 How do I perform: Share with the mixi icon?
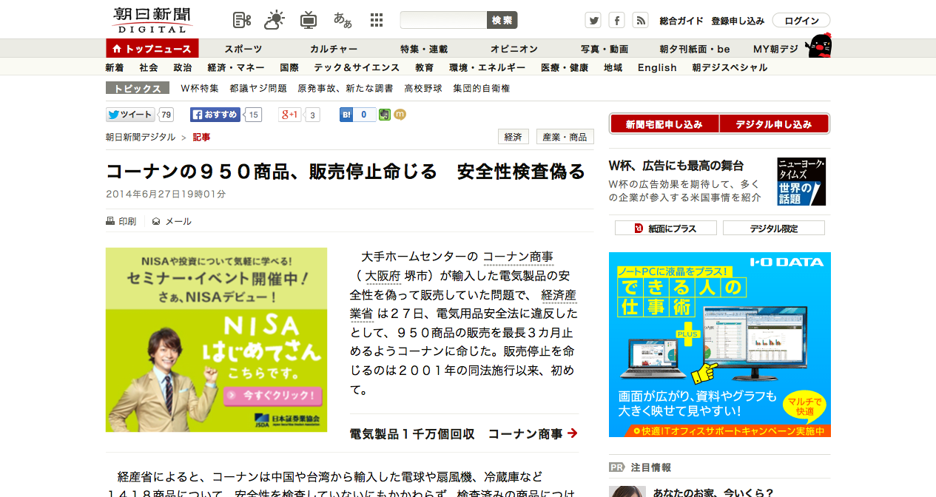pyautogui.click(x=400, y=115)
